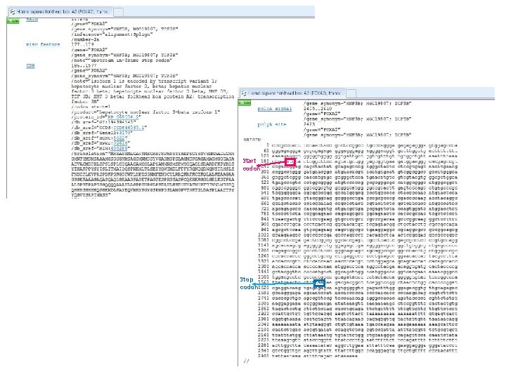Click the /codon_start=1 line

(x=91, y=107)
